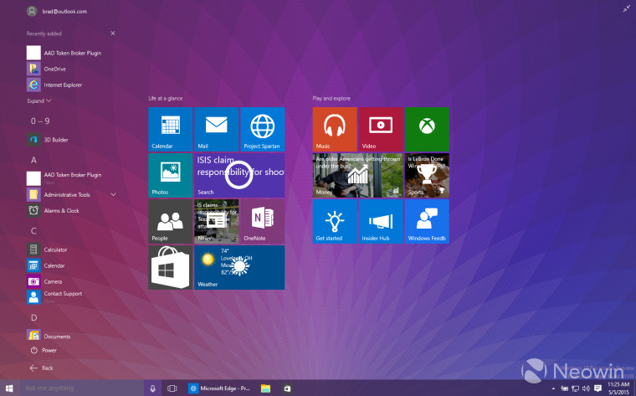Expand the Administrative Tools folder chevron
636x396 pixels.
pos(113,195)
